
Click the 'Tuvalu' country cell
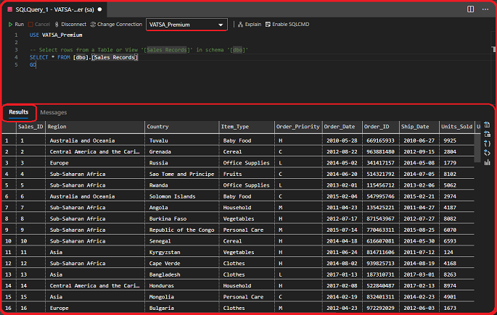click(x=181, y=140)
